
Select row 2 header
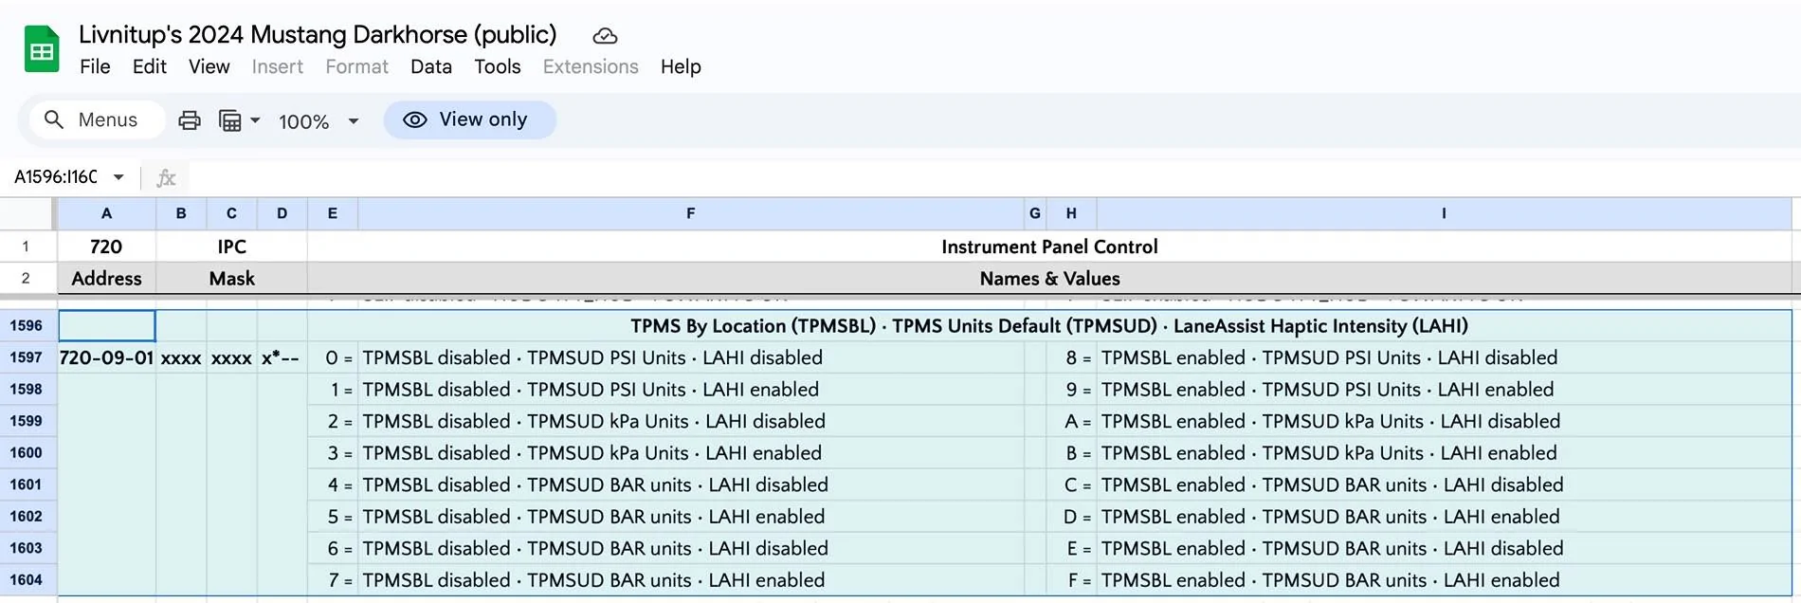pyautogui.click(x=27, y=278)
